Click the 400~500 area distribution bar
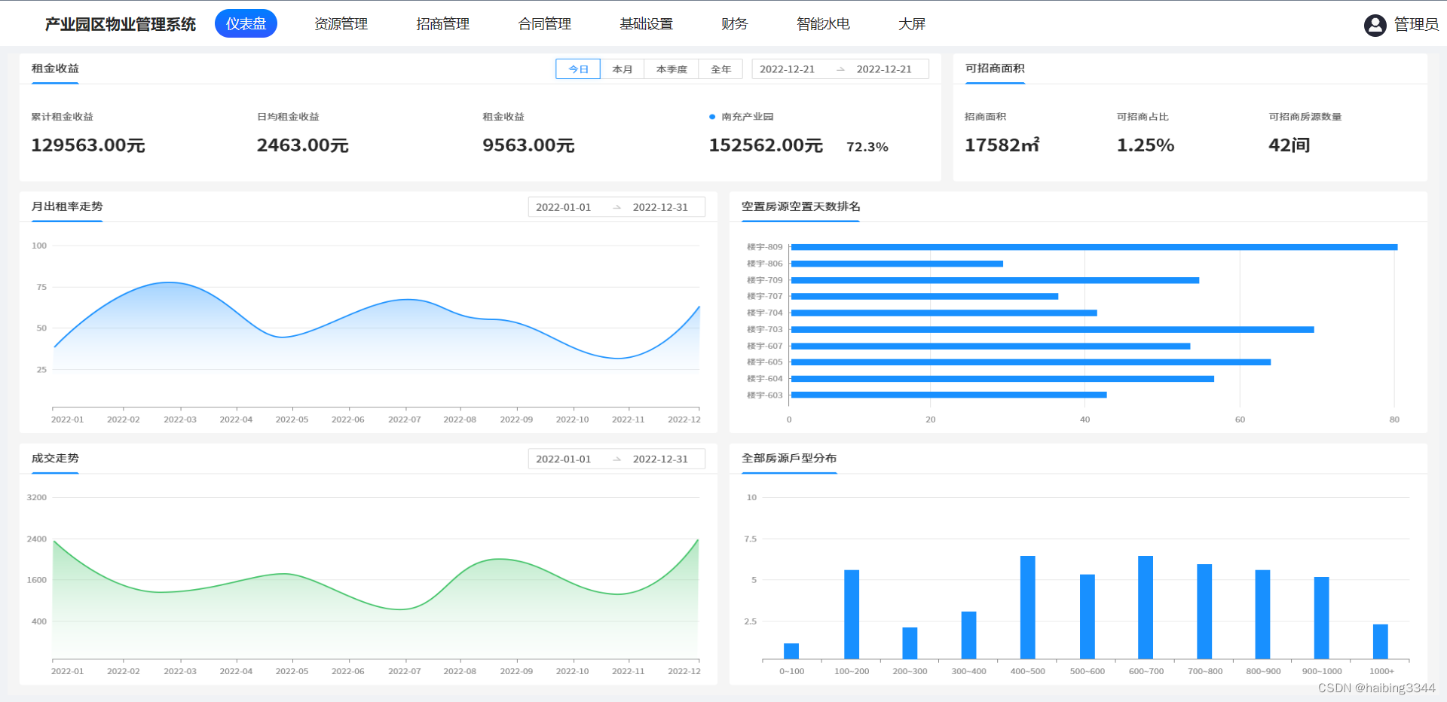 pyautogui.click(x=1028, y=608)
